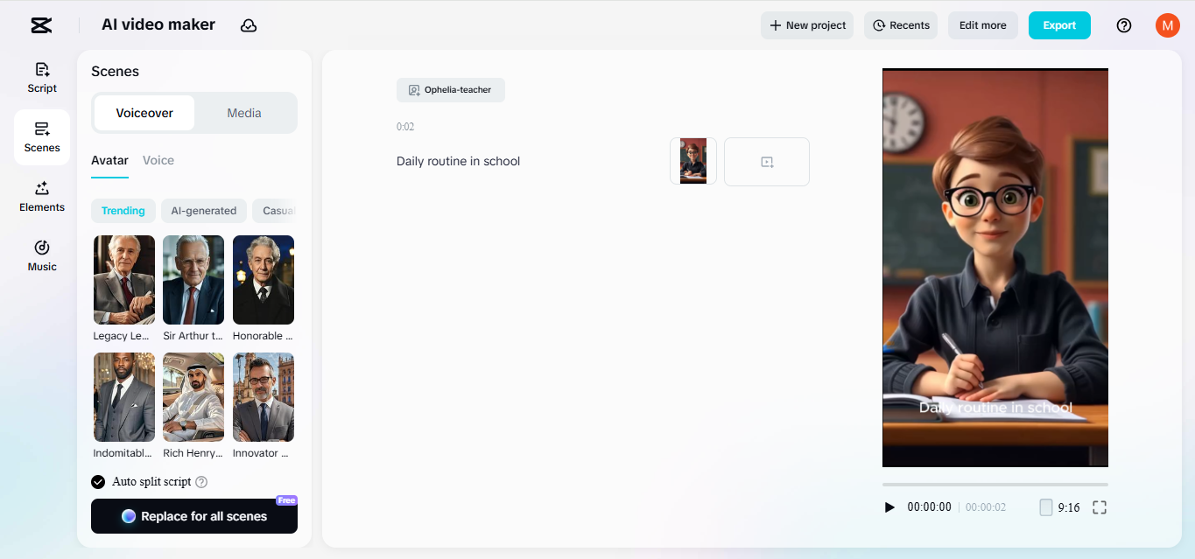Open the Recents dropdown

click(x=900, y=25)
